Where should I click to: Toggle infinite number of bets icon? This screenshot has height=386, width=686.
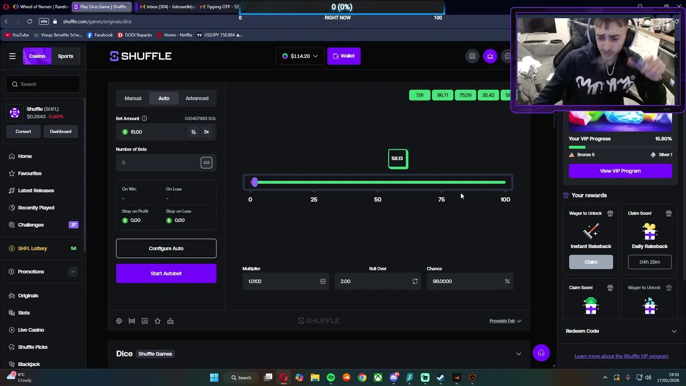point(206,162)
